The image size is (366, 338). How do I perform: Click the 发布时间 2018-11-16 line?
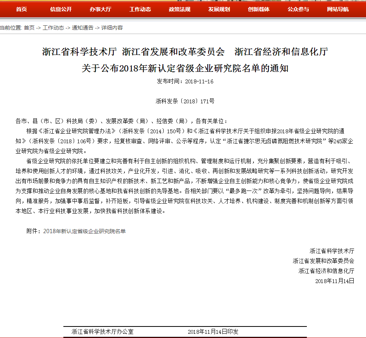tap(185, 81)
